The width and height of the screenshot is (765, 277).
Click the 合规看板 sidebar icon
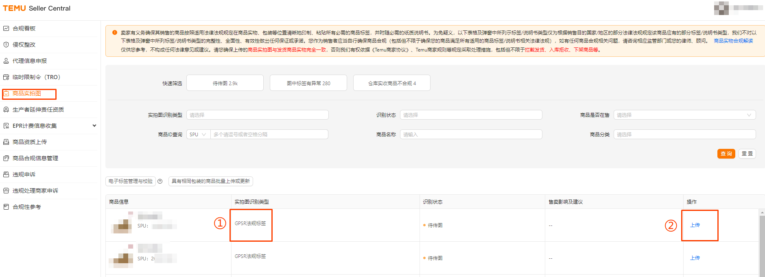6,28
